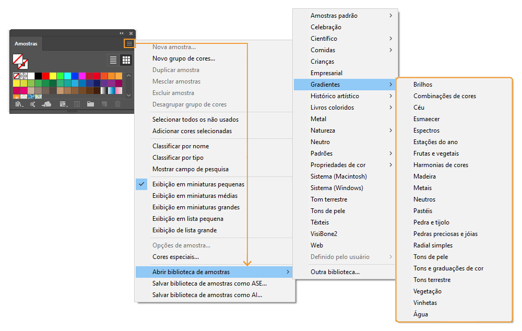The height and width of the screenshot is (331, 522).
Task: Collapse the Amostras panel with double-arrow icon
Action: (122, 33)
